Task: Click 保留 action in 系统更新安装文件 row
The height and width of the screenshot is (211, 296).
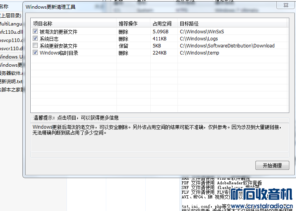Action: 124,46
